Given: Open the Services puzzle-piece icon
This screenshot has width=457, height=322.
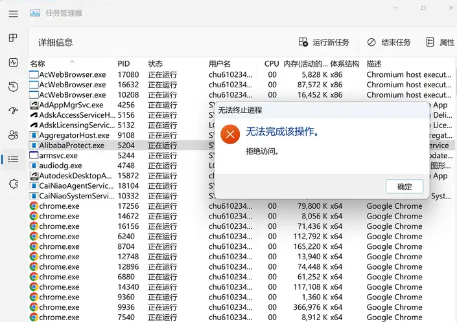Looking at the screenshot, I should (x=13, y=184).
